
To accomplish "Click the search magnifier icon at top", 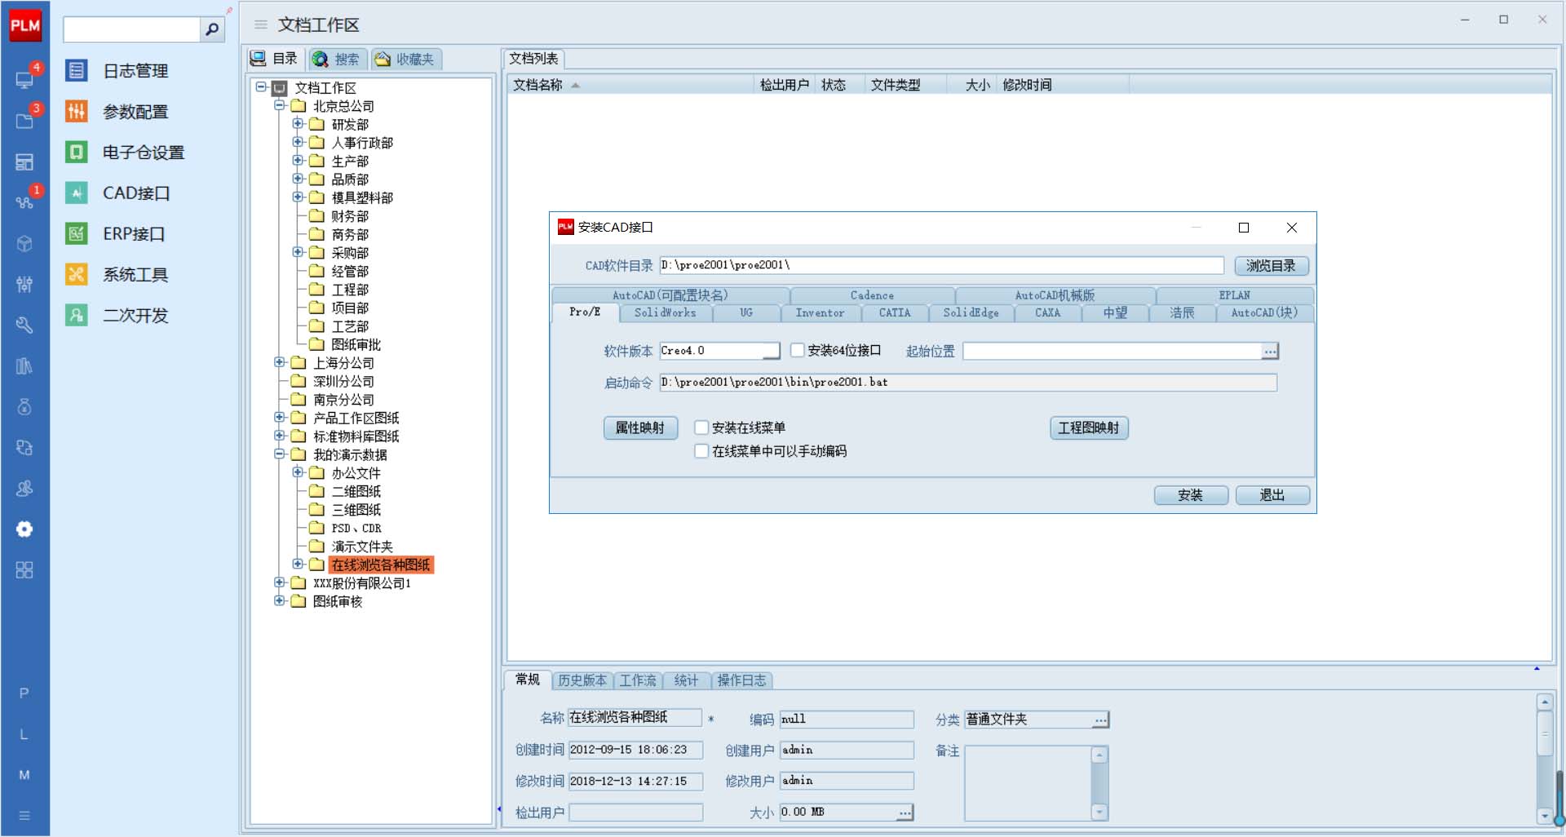I will 212,29.
